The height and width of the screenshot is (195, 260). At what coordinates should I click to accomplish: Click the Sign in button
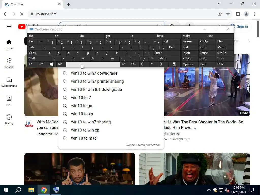click(x=239, y=26)
